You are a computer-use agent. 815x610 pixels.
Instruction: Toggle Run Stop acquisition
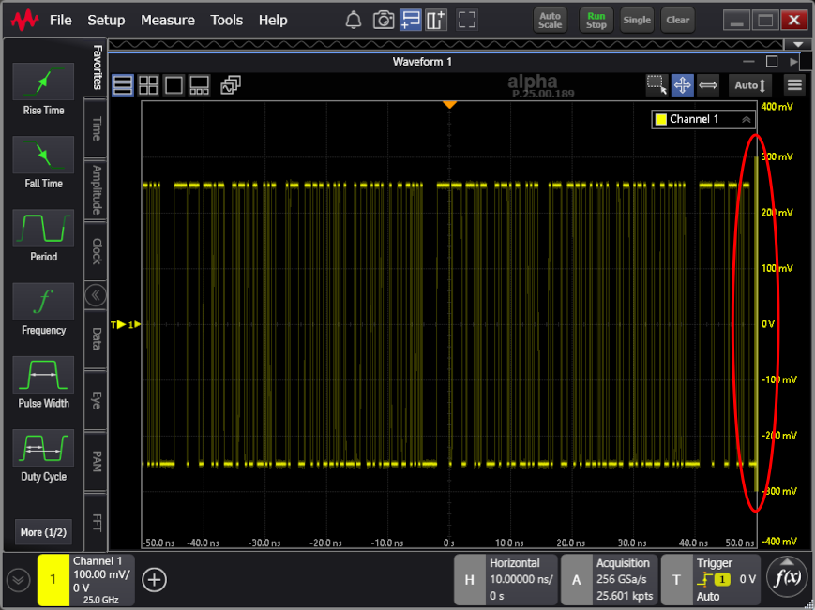[596, 20]
